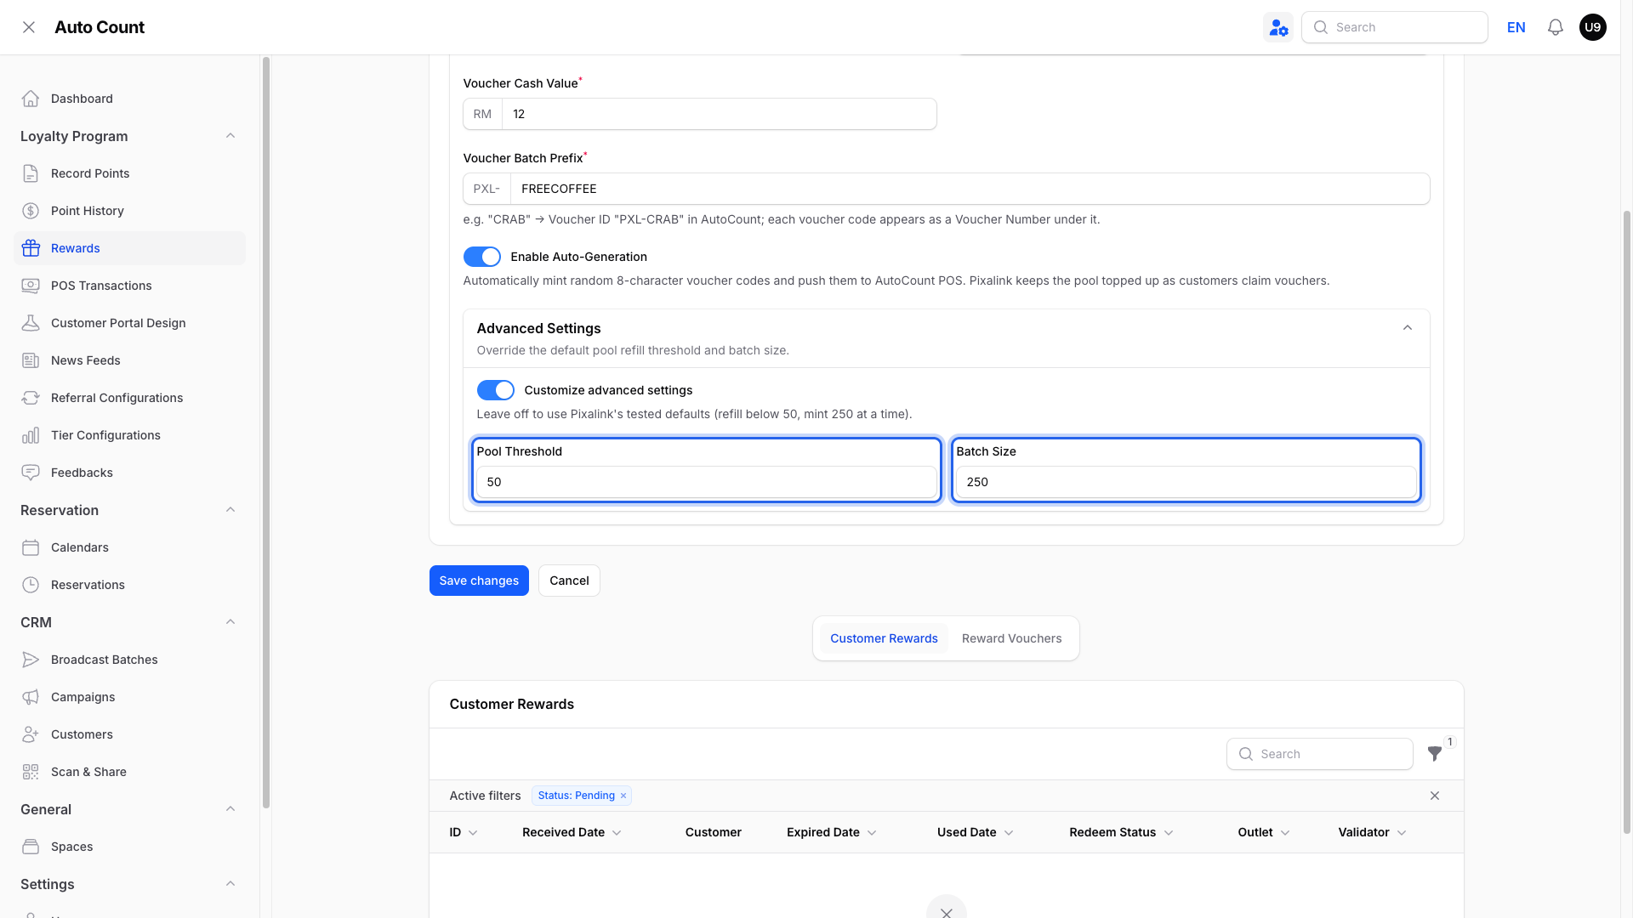Click the Cancel button
This screenshot has height=918, width=1633.
pos(569,581)
